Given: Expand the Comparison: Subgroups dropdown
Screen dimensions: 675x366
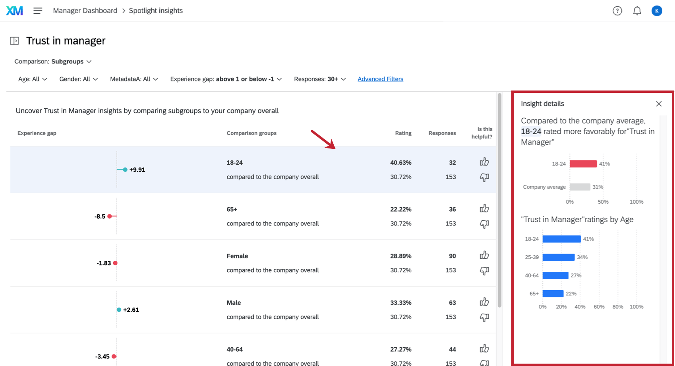Looking at the screenshot, I should (53, 62).
